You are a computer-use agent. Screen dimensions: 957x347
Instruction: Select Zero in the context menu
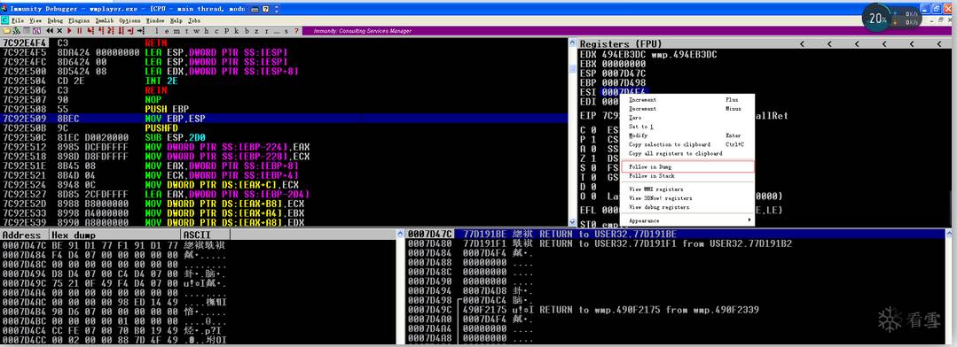pyautogui.click(x=687, y=118)
